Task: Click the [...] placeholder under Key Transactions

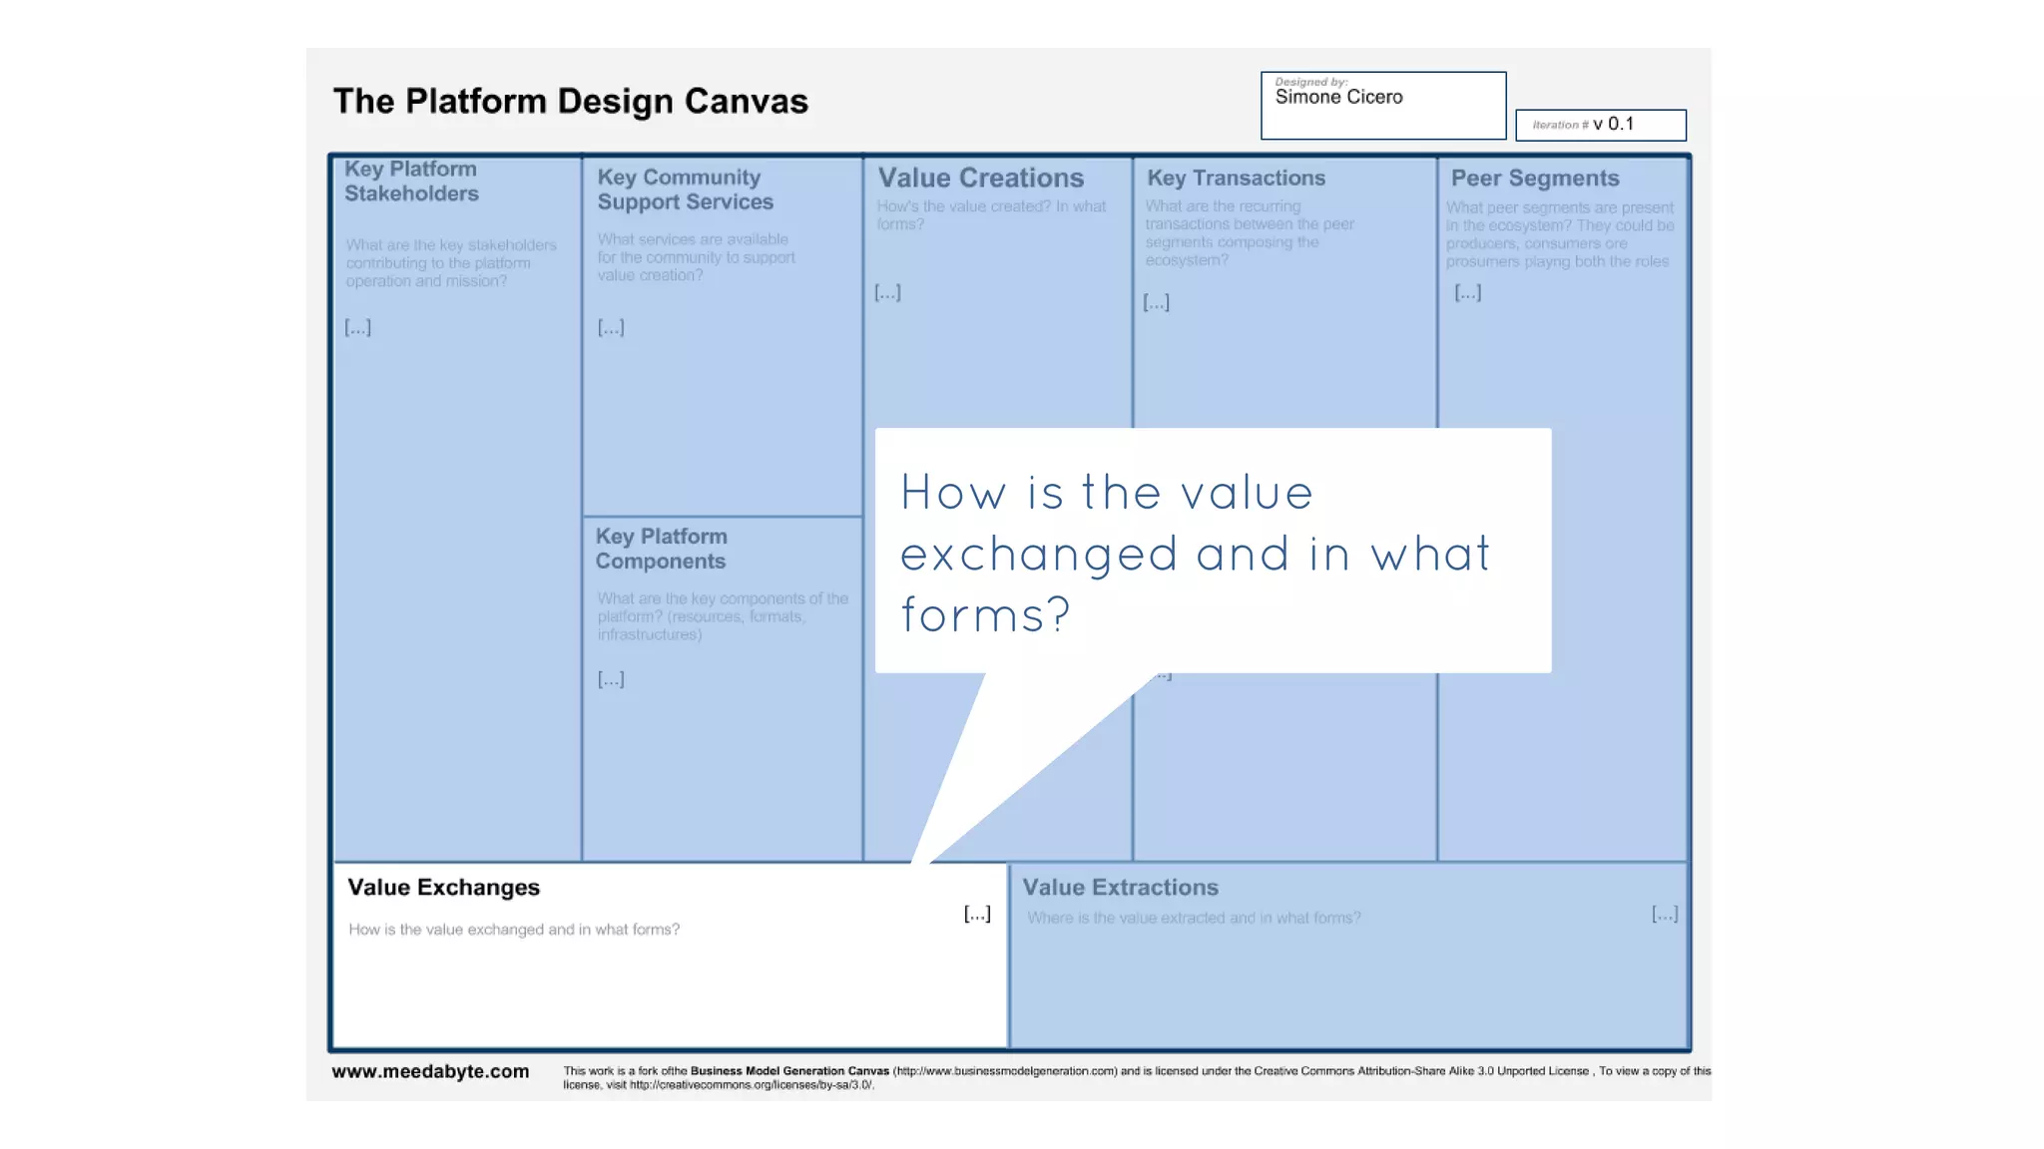Action: coord(1156,302)
